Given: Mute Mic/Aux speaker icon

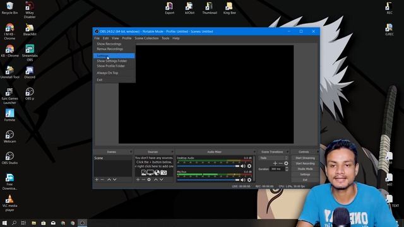Looking at the screenshot, I should click(x=242, y=180).
